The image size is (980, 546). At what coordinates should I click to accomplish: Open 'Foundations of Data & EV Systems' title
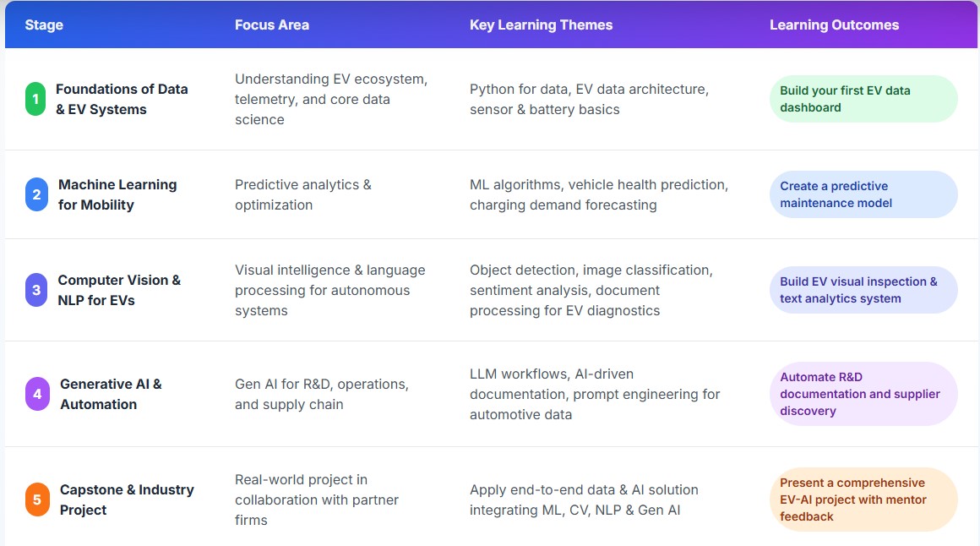[x=121, y=99]
